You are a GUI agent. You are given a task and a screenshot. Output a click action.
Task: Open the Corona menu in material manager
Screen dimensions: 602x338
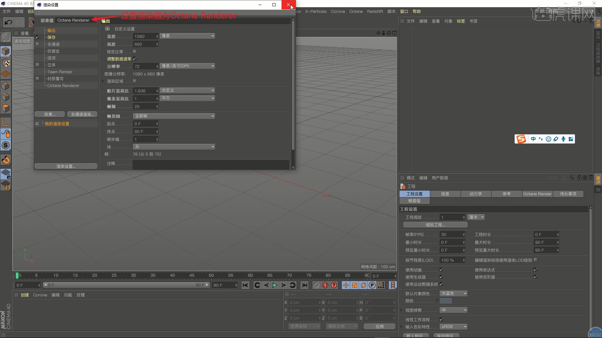40,295
